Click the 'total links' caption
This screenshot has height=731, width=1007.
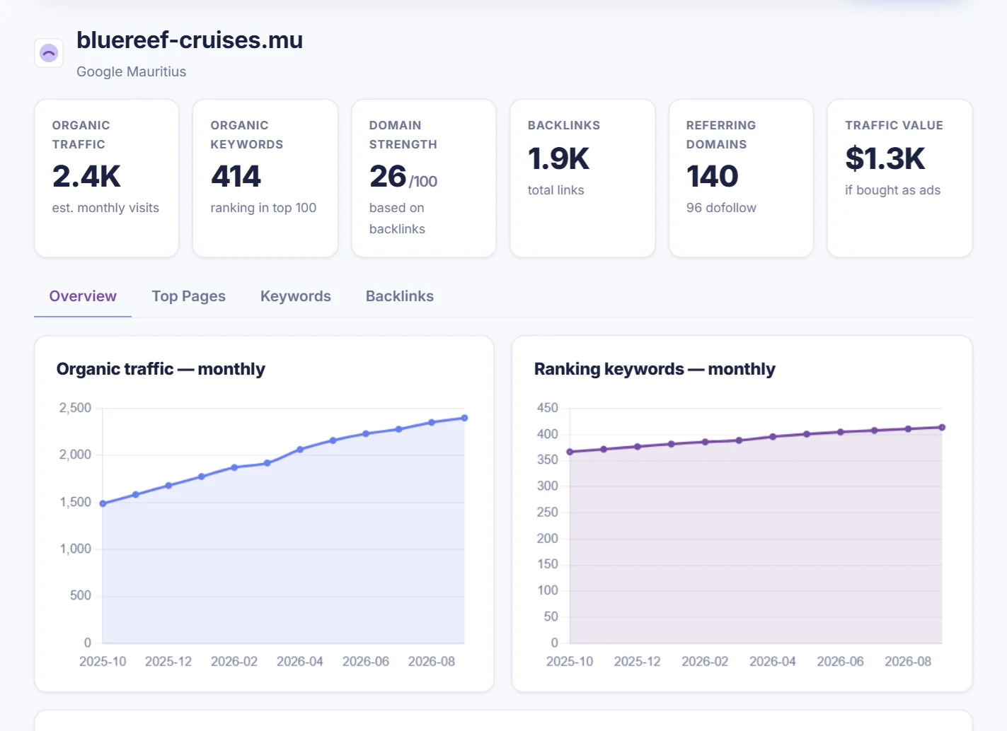point(556,190)
